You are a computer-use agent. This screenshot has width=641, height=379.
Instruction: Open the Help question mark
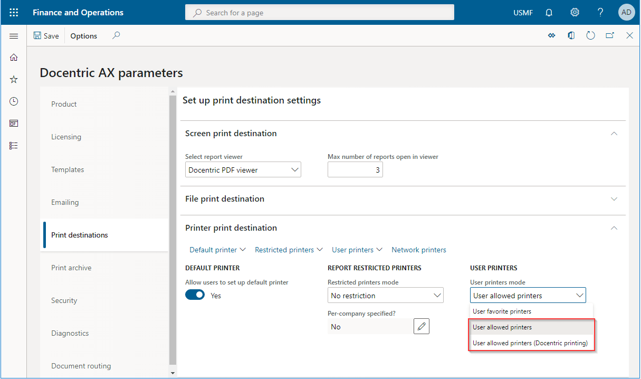600,13
